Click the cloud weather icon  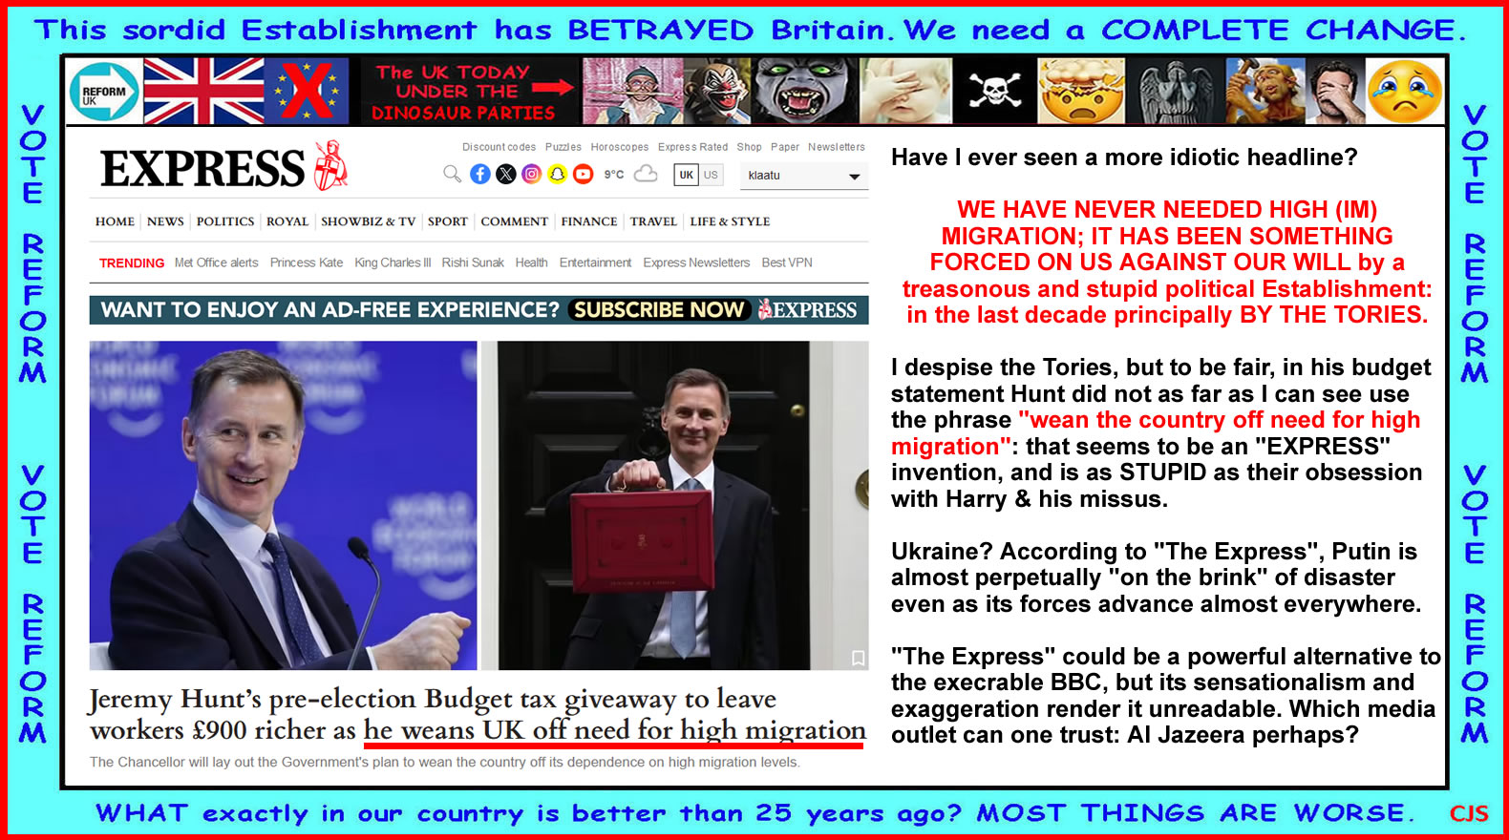[x=647, y=174]
